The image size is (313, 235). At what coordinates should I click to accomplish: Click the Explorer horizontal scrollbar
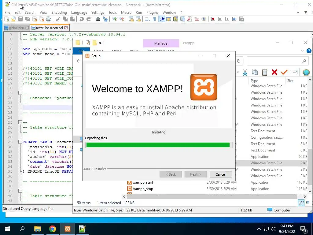pyautogui.click(x=212, y=197)
